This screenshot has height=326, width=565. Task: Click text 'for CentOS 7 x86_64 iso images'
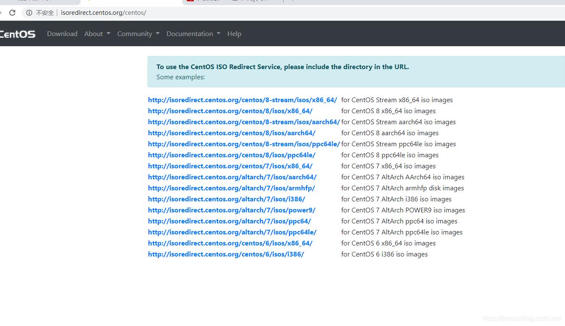click(x=388, y=166)
